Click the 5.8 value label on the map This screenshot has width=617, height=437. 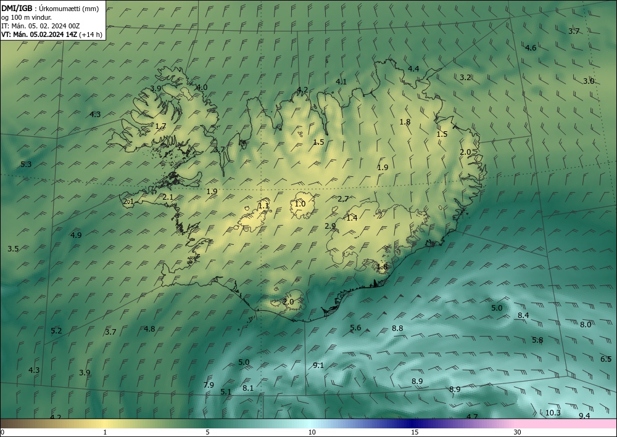click(537, 340)
